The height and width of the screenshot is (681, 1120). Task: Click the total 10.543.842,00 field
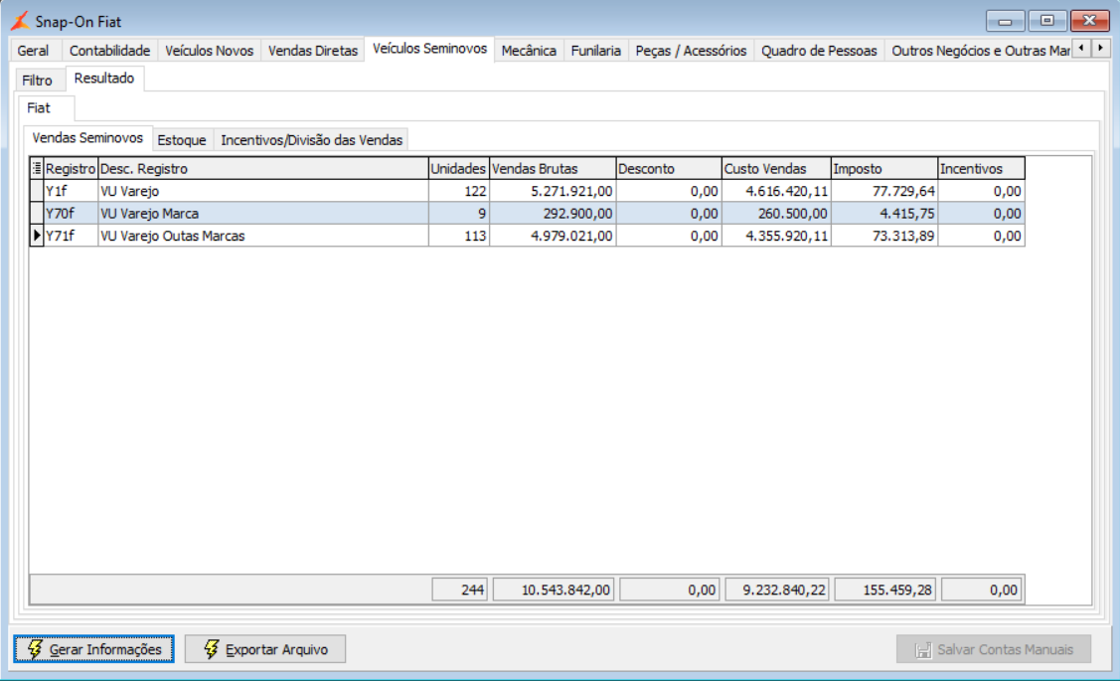(x=553, y=590)
